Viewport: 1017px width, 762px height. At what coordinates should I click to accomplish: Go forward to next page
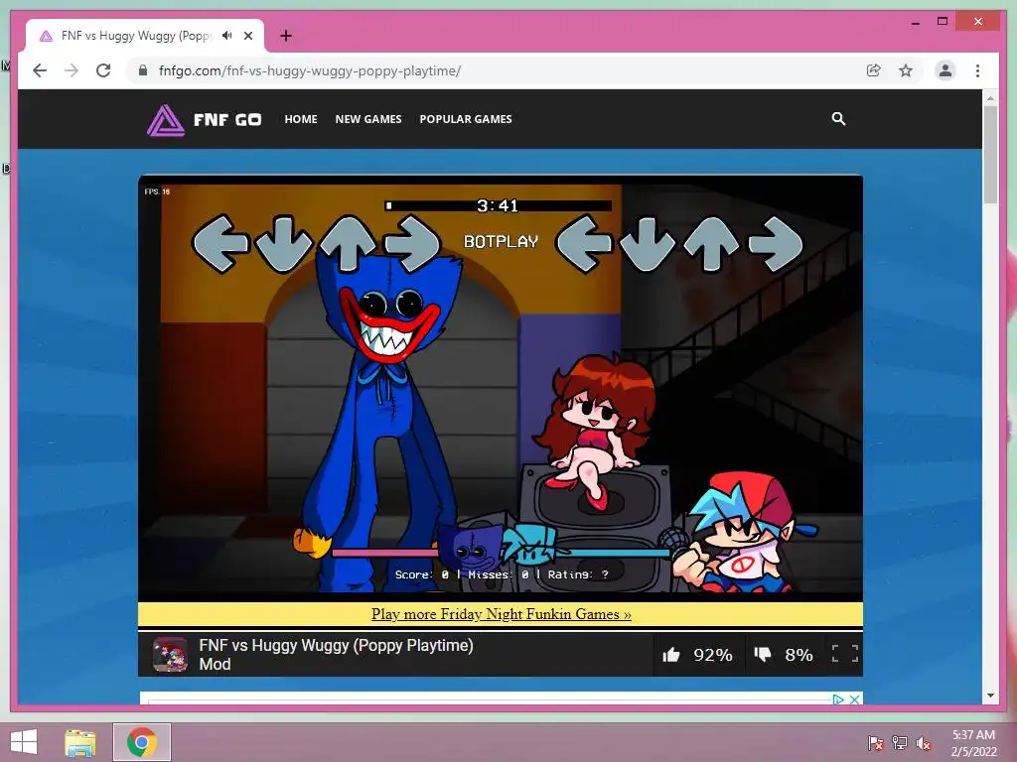pos(72,70)
